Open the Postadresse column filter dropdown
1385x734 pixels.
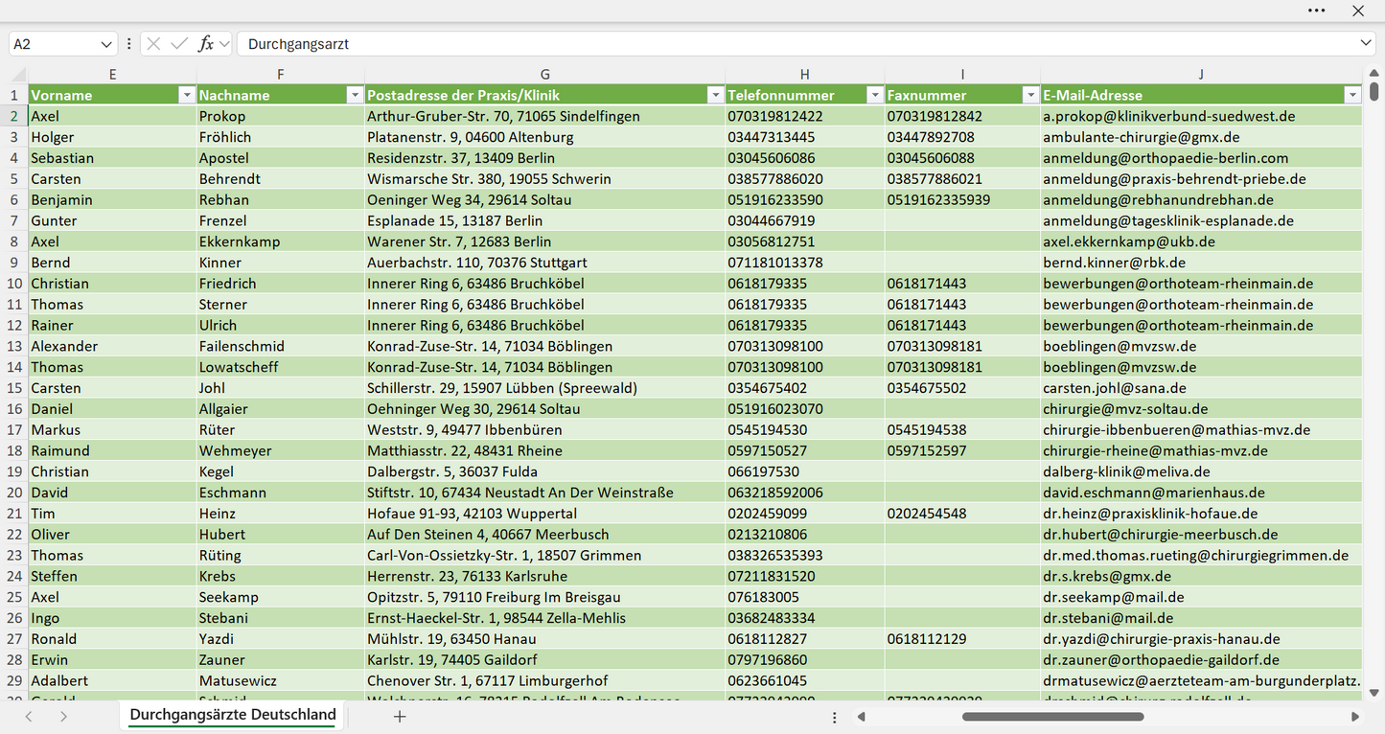point(715,95)
